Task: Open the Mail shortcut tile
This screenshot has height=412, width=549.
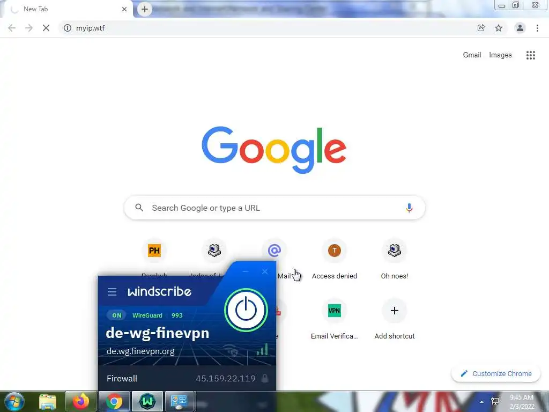Action: click(x=274, y=251)
